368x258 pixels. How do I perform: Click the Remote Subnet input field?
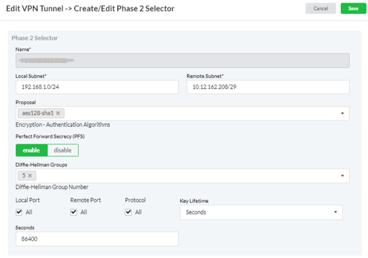267,87
